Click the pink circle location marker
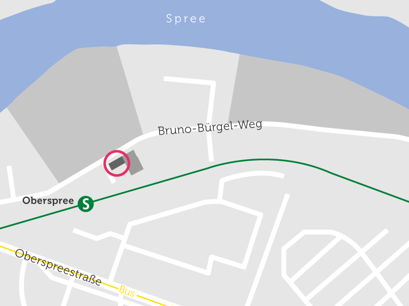The image size is (409, 306). click(x=117, y=163)
